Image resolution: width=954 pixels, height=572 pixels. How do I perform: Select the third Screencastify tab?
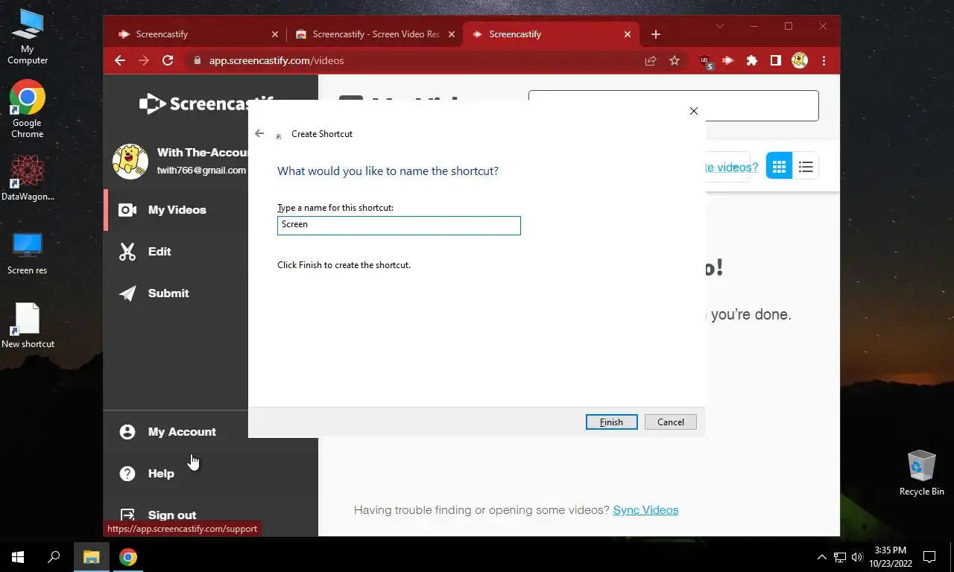(x=552, y=34)
